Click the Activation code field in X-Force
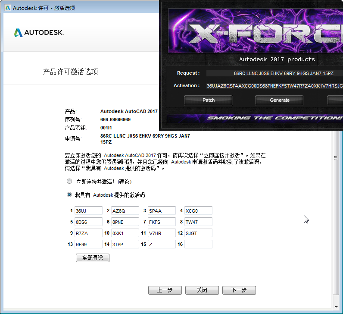 (274, 86)
